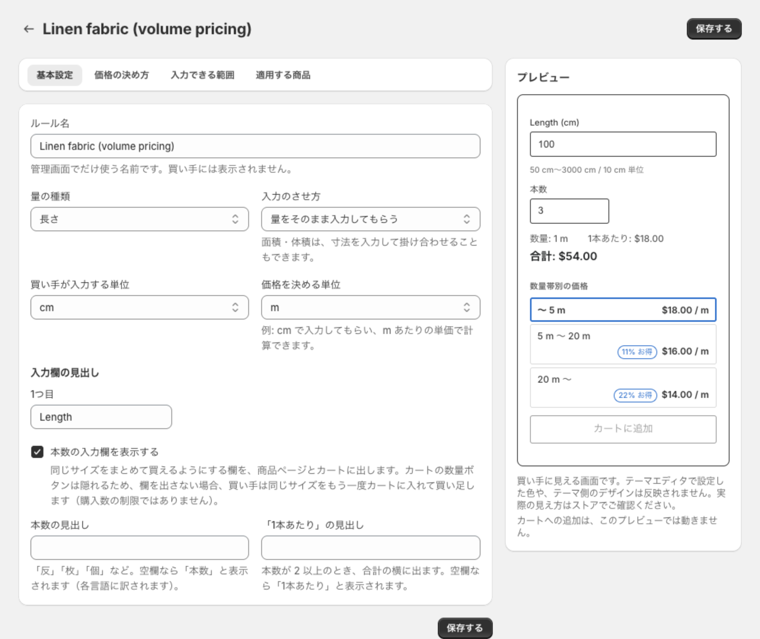Click the 22% お得 badge
This screenshot has height=639, width=760.
click(635, 395)
